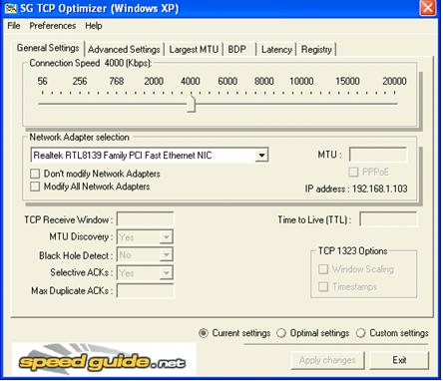Click the slider track under 256

80,104
